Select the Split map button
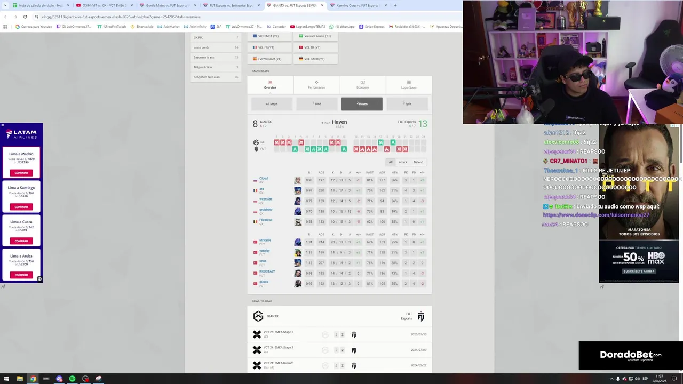Image resolution: width=683 pixels, height=384 pixels. point(407,104)
